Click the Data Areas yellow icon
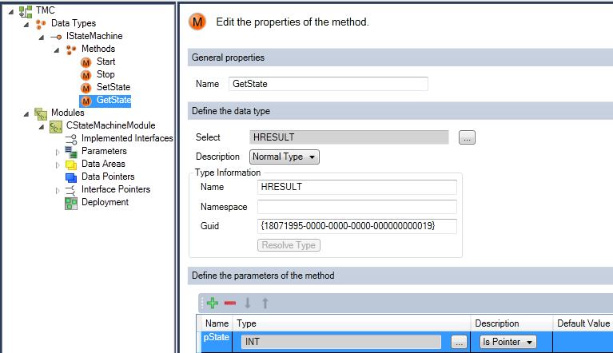Screen dimensions: 613x353 point(71,165)
